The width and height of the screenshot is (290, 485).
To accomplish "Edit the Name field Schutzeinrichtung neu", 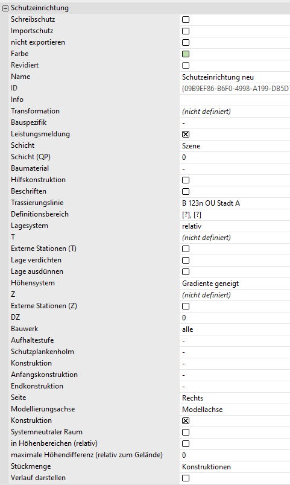I will coord(235,77).
